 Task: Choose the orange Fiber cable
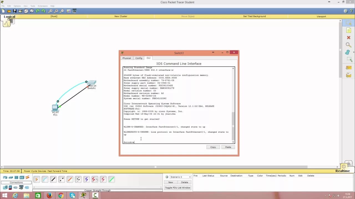(x=70, y=179)
